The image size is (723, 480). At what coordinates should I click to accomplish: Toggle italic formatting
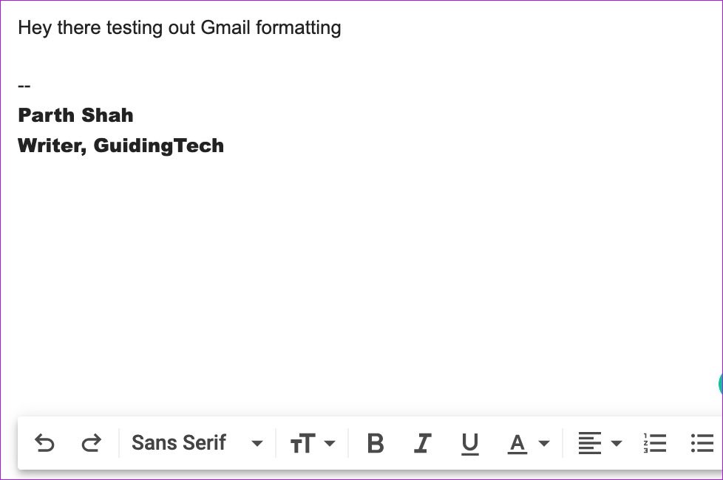(422, 443)
